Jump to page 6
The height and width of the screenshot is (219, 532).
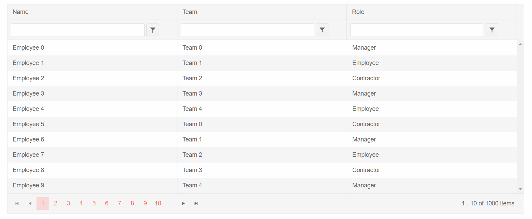coord(107,203)
